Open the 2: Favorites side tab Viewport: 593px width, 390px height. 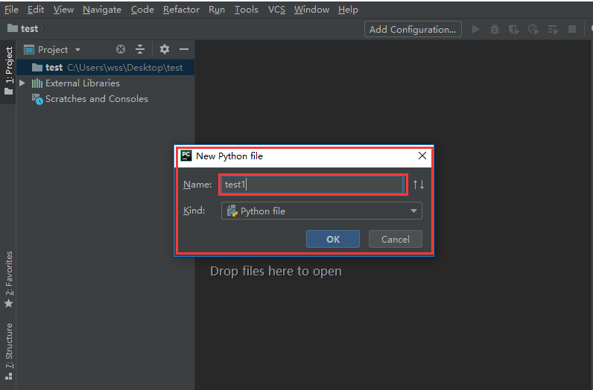[8, 279]
